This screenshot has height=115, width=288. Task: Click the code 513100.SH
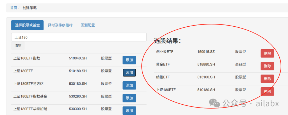[206, 77]
